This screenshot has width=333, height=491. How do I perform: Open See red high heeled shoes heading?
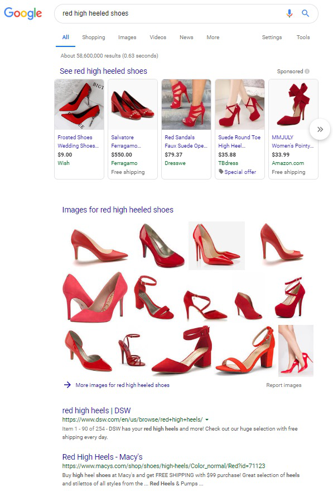coord(103,71)
